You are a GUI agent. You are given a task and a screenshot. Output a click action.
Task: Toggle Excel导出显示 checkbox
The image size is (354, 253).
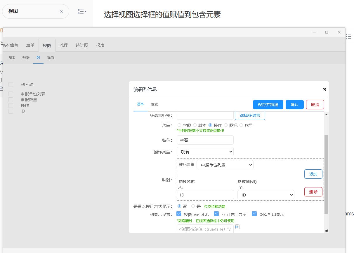[x=216, y=214]
